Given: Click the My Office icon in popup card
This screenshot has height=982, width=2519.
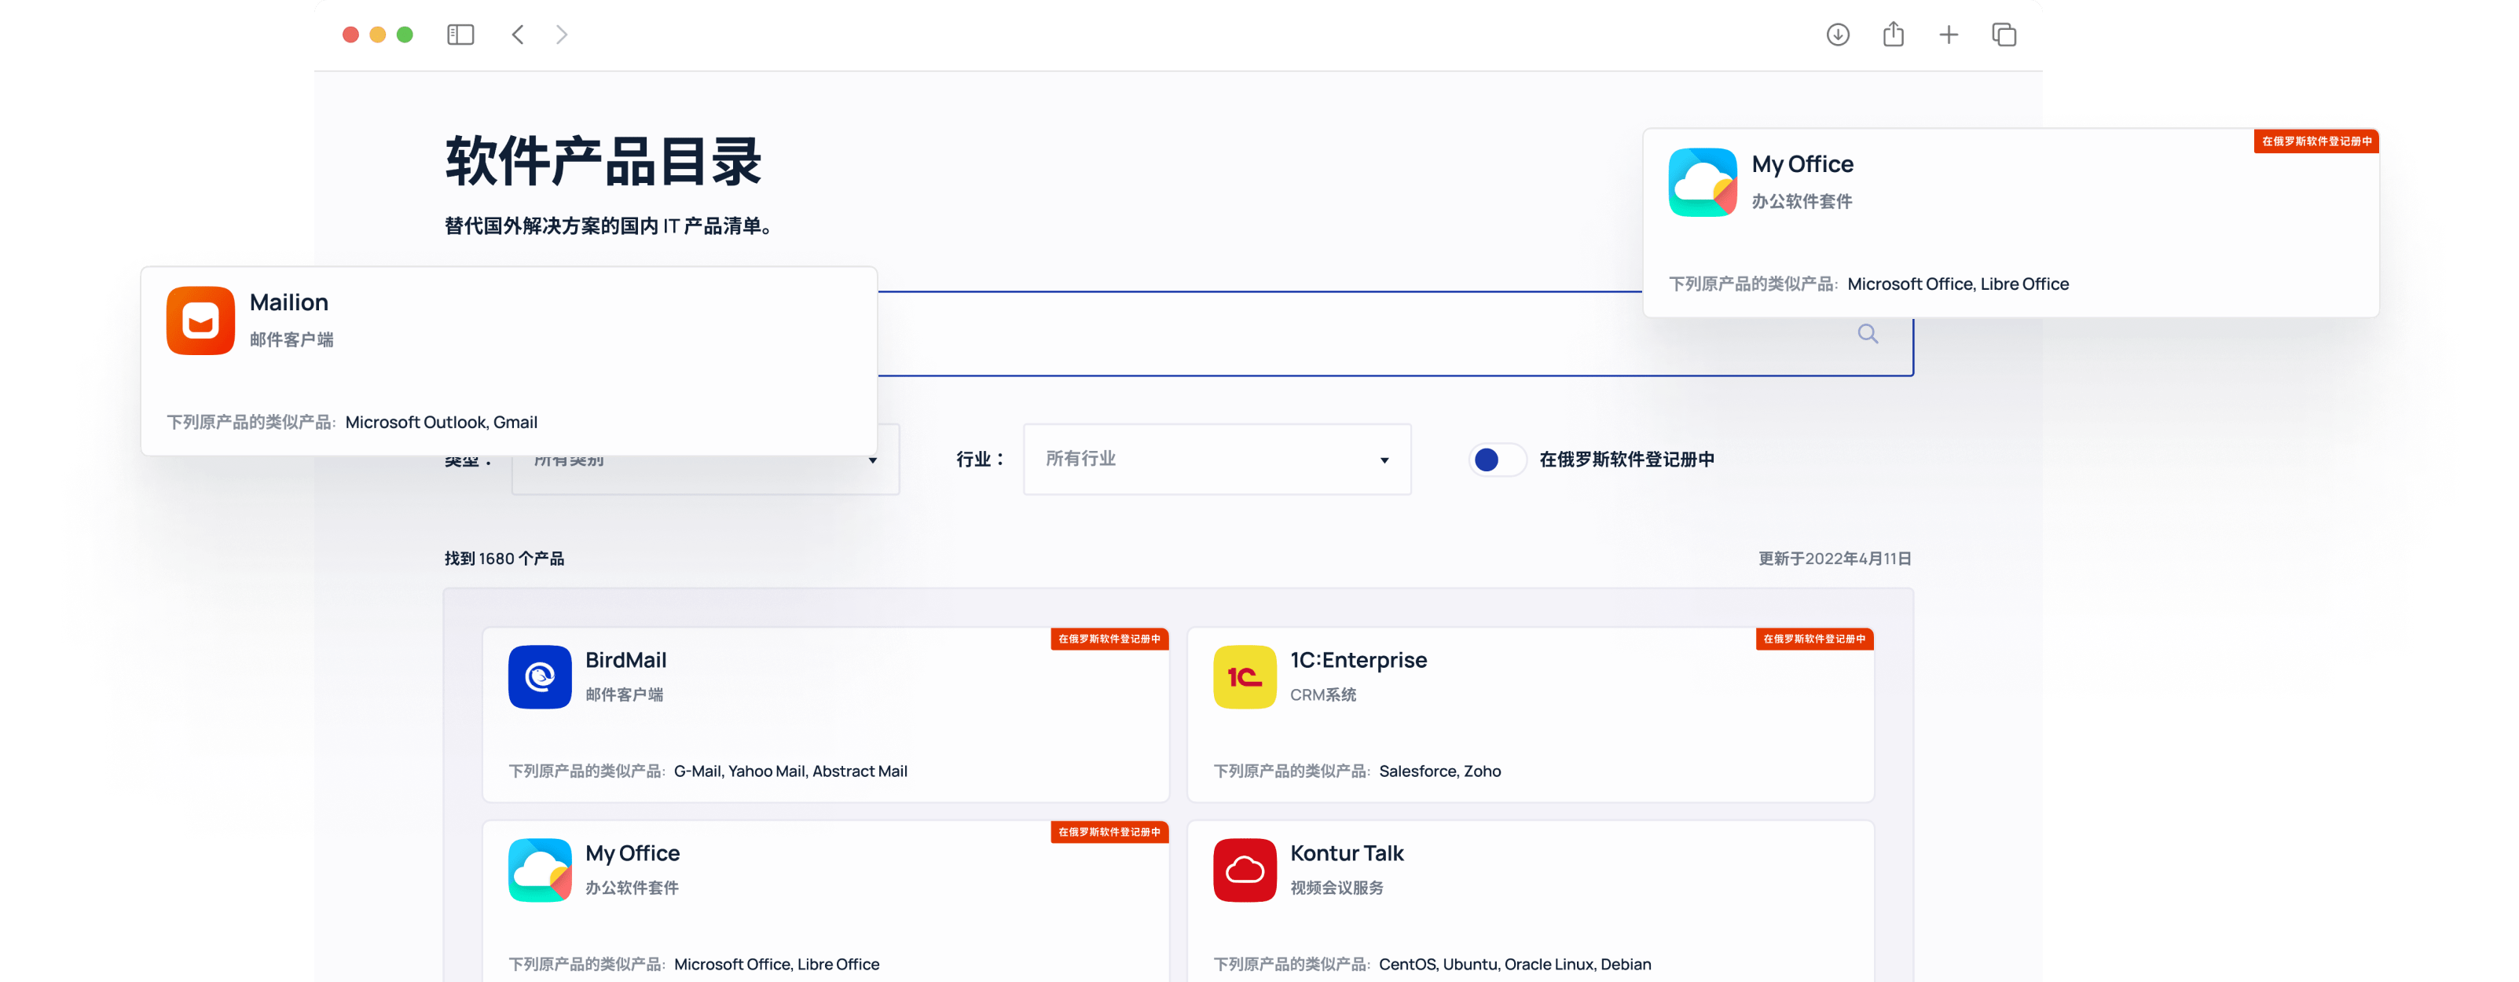Looking at the screenshot, I should click(x=1703, y=182).
